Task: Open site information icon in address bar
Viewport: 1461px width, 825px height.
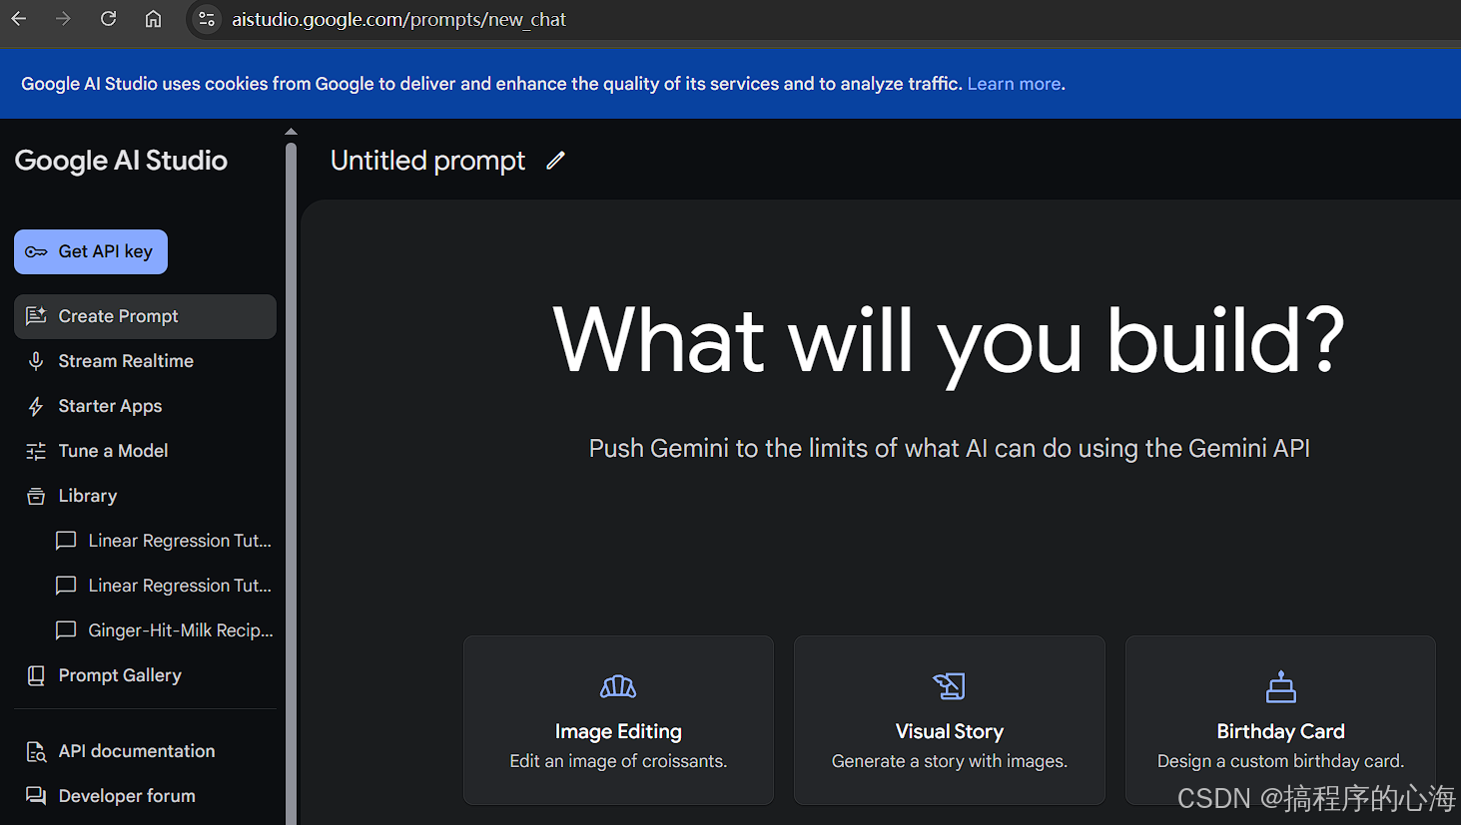Action: [x=207, y=19]
